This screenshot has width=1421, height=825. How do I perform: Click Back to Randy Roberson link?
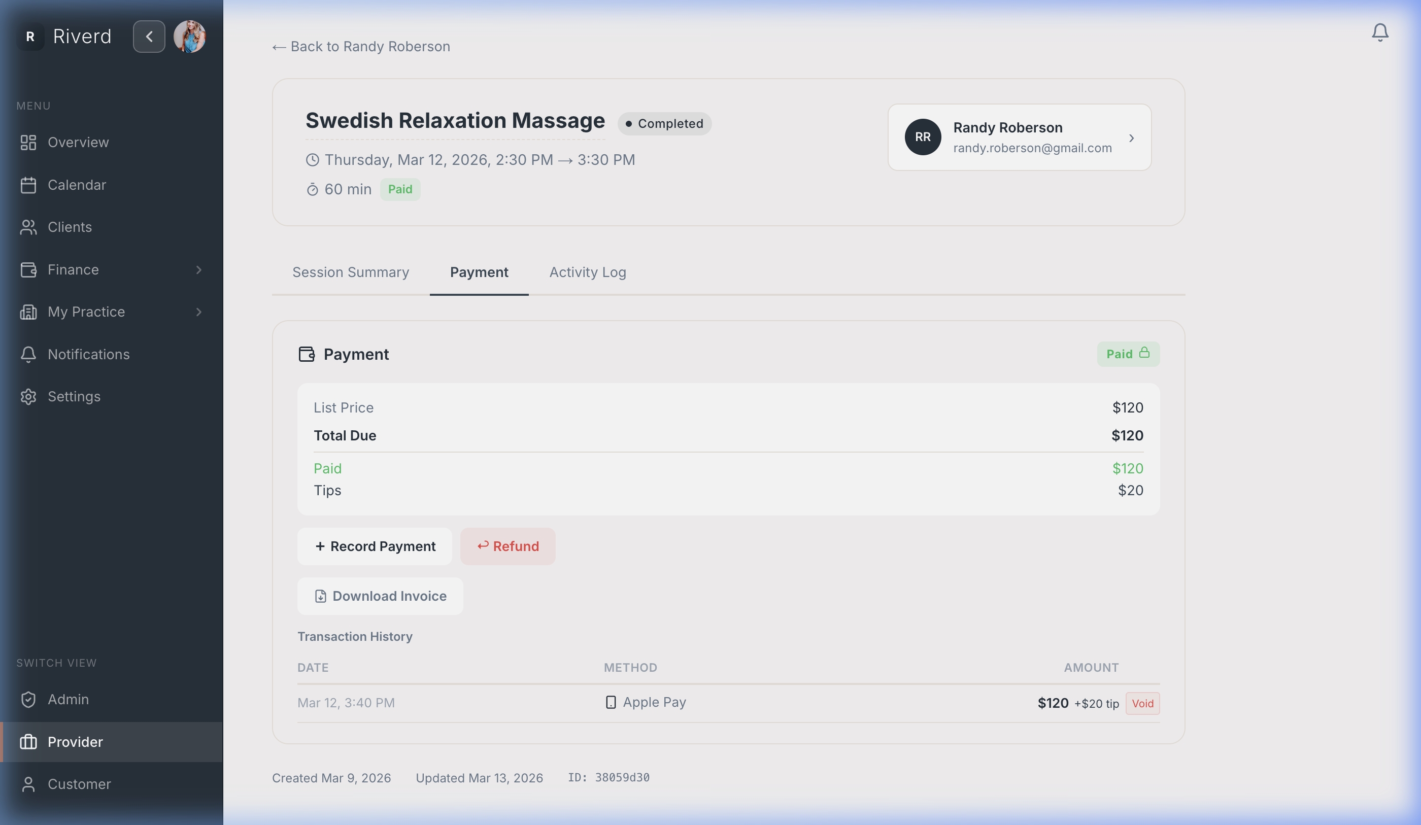[x=360, y=46]
